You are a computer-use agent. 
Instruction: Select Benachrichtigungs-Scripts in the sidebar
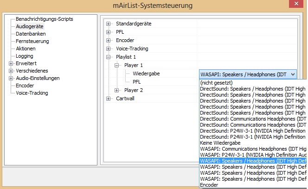(45, 19)
